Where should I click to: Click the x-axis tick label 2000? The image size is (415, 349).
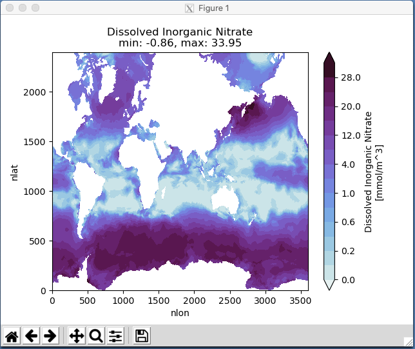point(194,301)
